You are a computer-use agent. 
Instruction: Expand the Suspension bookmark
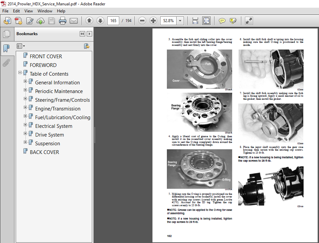pyautogui.click(x=25, y=142)
